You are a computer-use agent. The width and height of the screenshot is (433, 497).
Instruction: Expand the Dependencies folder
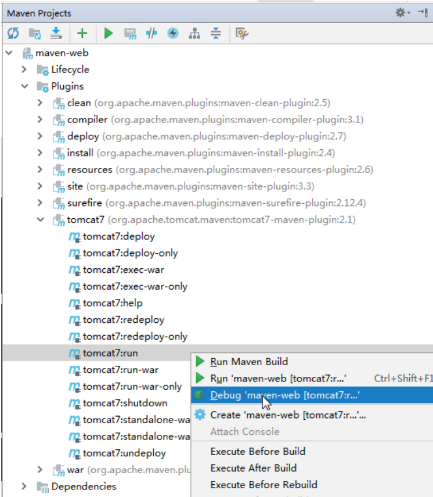24,486
